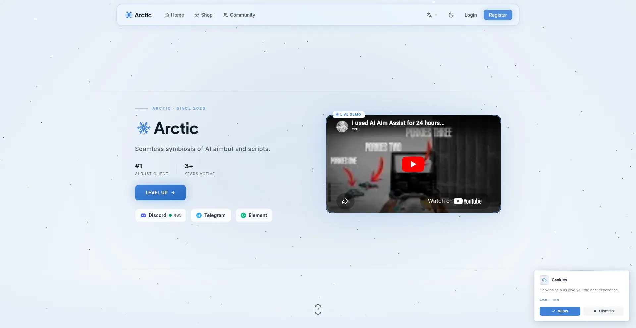Click the 'Seamless symbiosis' tagline text

click(x=203, y=149)
